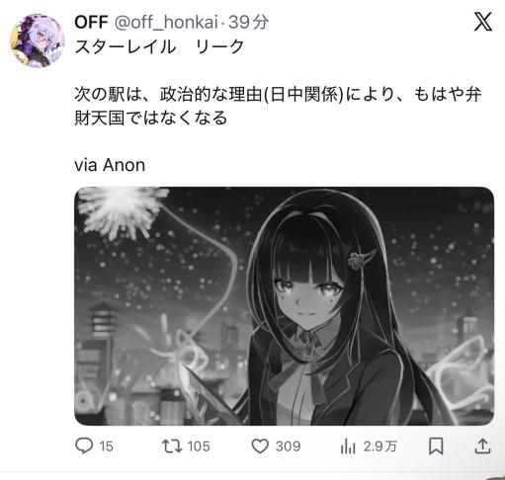Image resolution: width=505 pixels, height=480 pixels.
Task: Click the X logo in the corner
Action: pos(483,22)
